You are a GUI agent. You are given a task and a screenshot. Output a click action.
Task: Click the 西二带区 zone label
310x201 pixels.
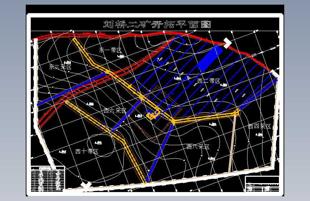pos(208,81)
